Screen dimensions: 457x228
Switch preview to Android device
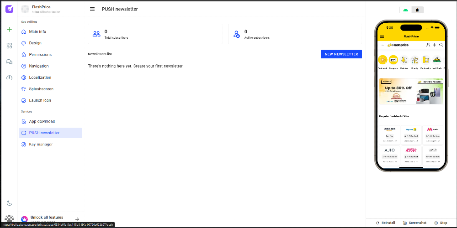pyautogui.click(x=405, y=10)
